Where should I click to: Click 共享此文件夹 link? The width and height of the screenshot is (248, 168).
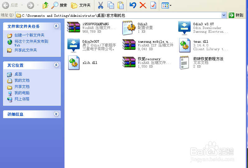click(26, 50)
